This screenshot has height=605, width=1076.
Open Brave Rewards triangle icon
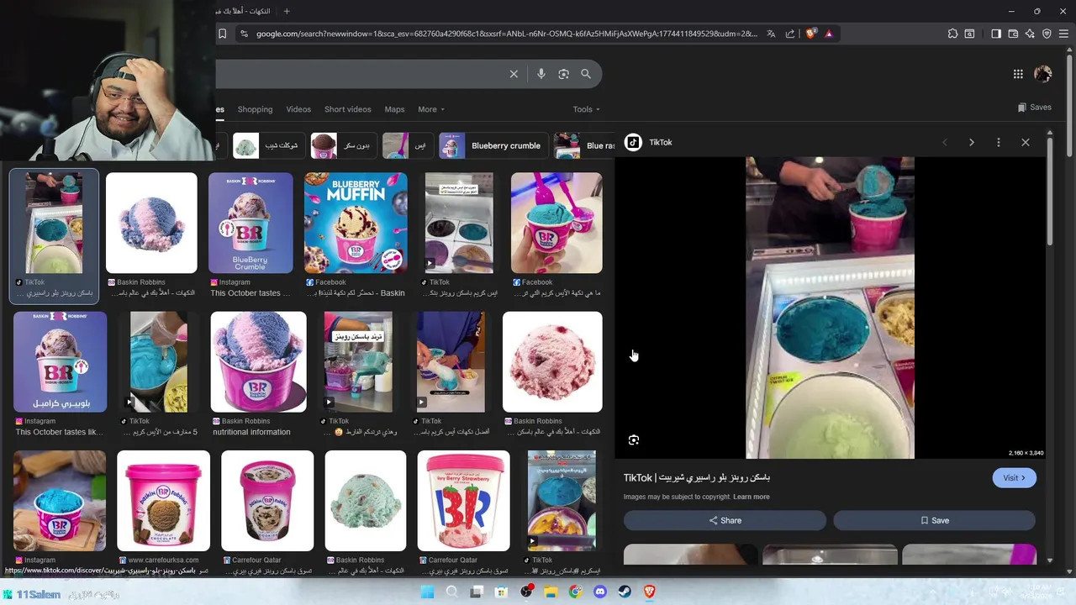[x=829, y=34]
